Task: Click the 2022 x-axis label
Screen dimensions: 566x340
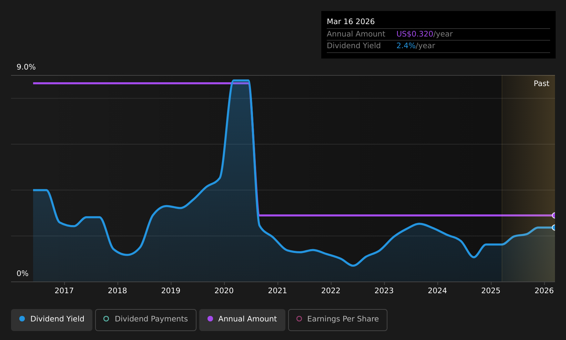Action: [x=331, y=291]
